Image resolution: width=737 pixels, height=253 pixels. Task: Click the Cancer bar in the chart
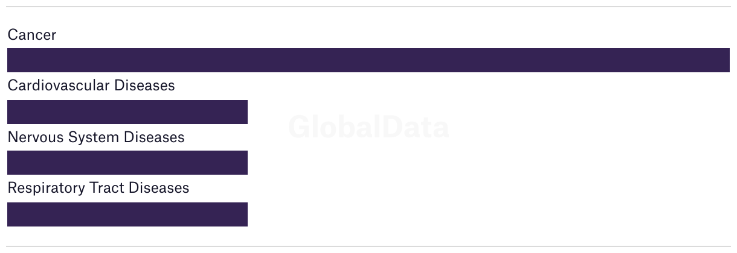(x=368, y=60)
